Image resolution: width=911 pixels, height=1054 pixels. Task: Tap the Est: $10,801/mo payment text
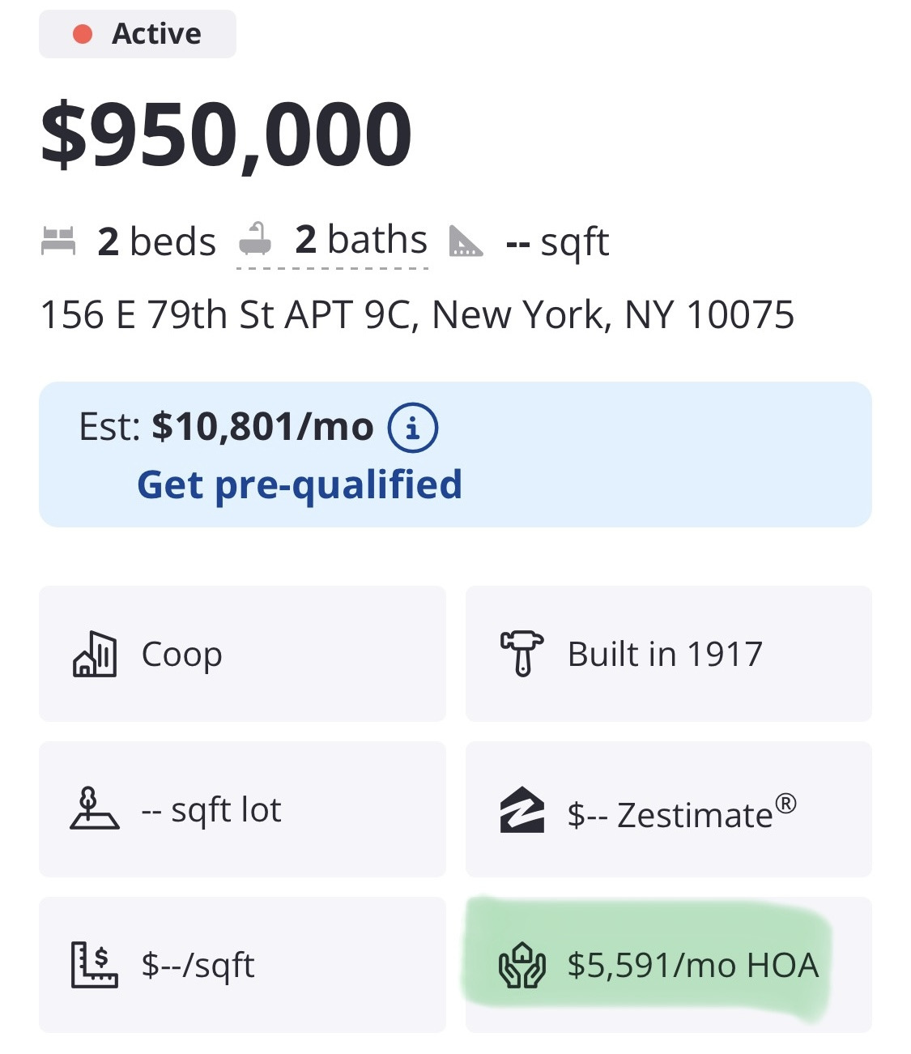226,427
